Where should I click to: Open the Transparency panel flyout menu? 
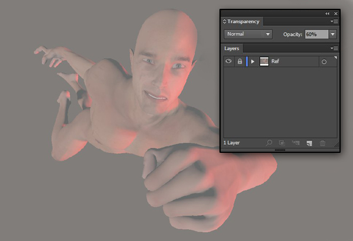point(334,21)
